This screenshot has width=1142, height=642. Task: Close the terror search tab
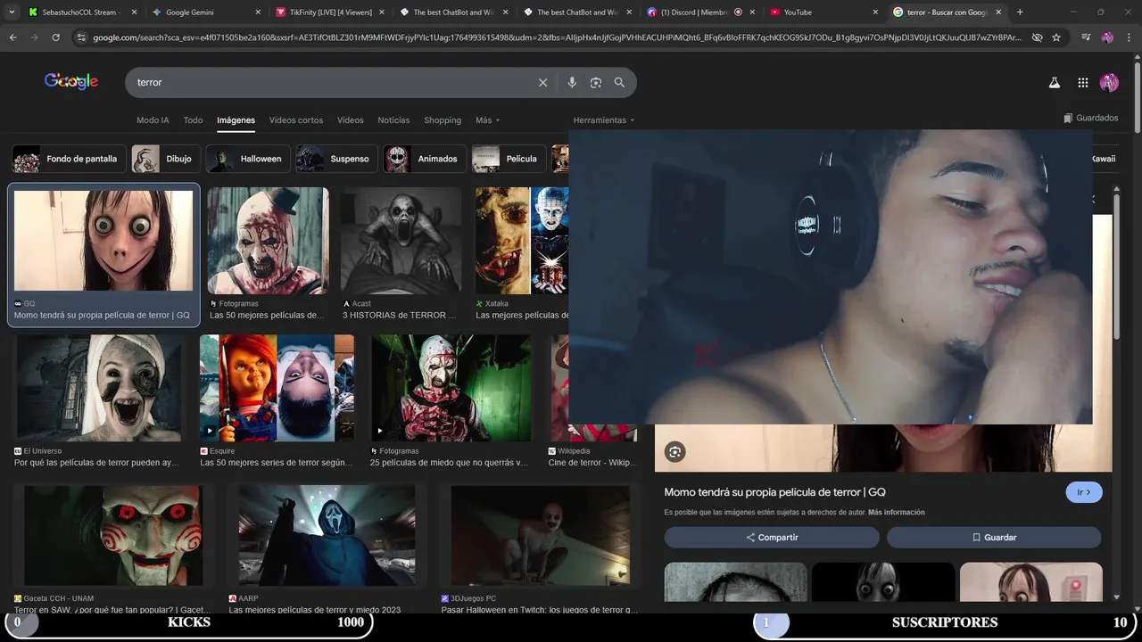coord(998,12)
